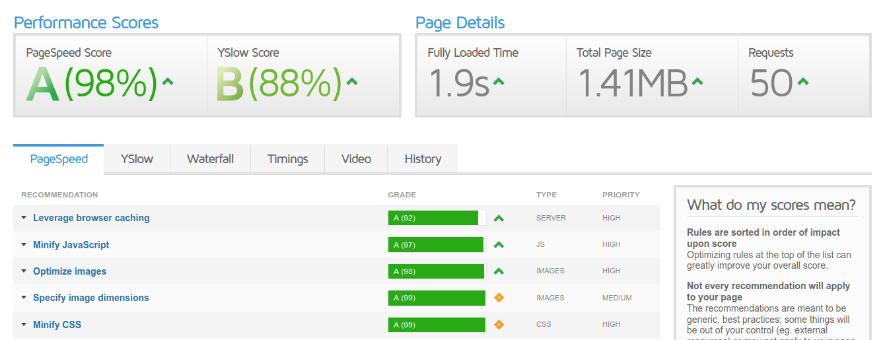Open Minify CSS recommendation
885x340 pixels.
tap(57, 325)
